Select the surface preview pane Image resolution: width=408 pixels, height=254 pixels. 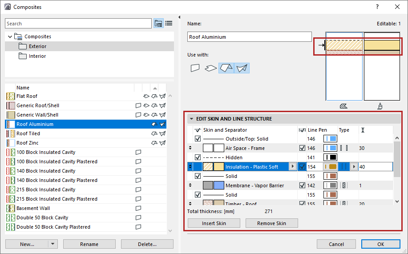point(382,66)
